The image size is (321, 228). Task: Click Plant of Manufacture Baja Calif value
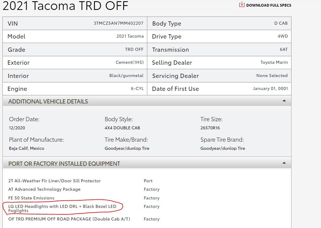[26, 148]
